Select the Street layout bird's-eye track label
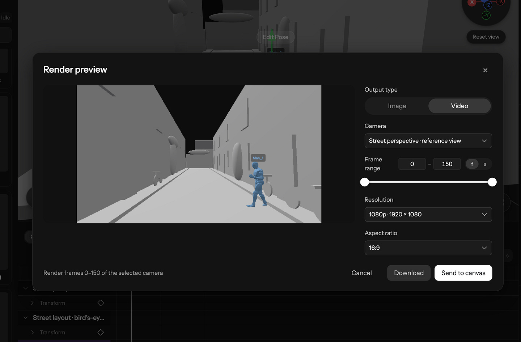Viewport: 521px width, 342px height. coord(68,318)
